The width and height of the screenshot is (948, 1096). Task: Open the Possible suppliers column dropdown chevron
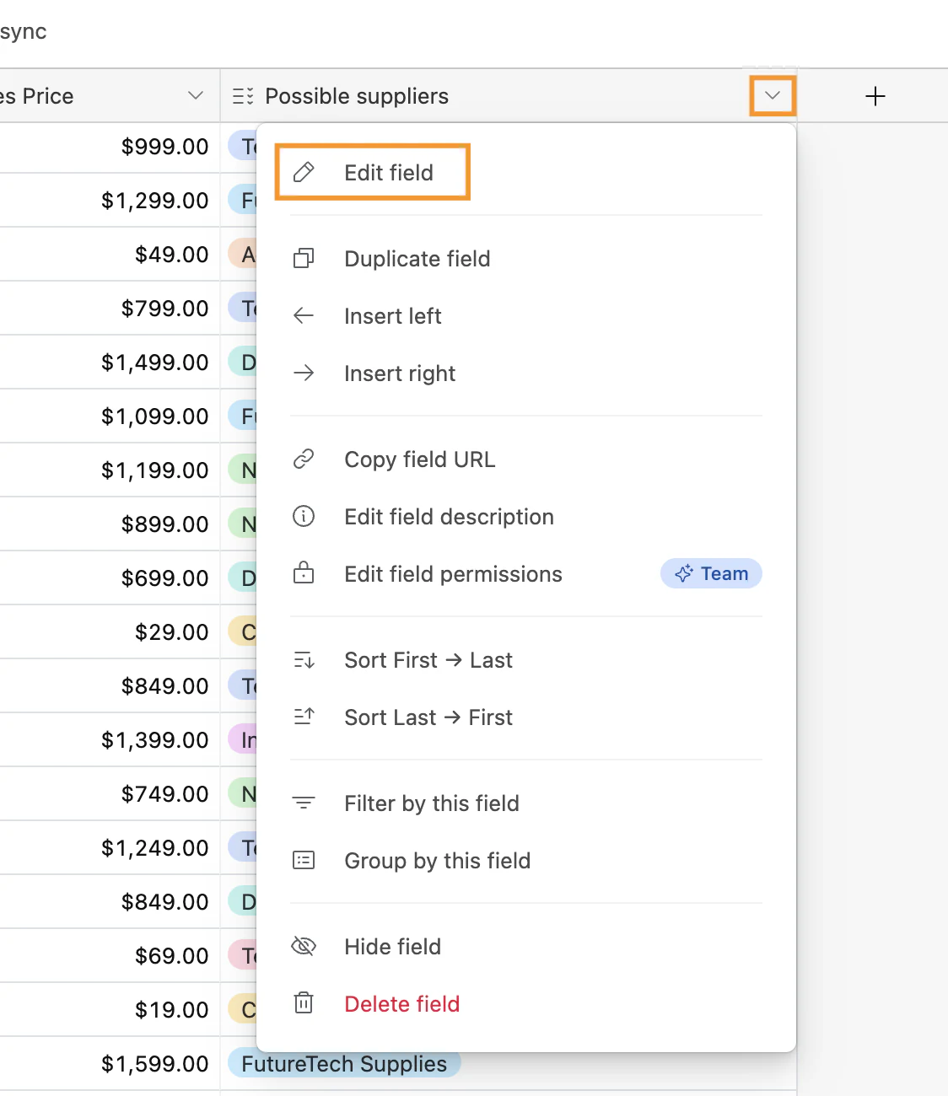(773, 95)
